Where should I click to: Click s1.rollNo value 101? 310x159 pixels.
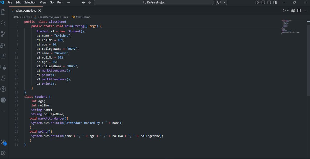point(61,40)
